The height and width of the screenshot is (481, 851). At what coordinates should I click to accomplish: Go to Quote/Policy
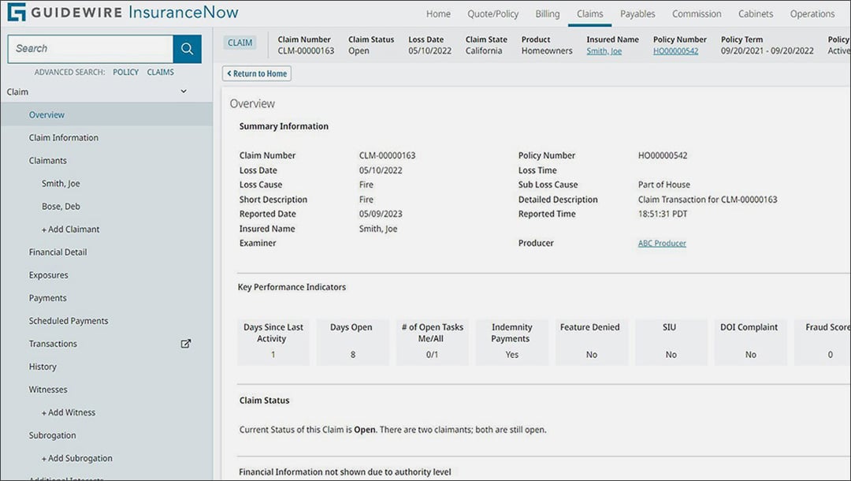point(492,13)
